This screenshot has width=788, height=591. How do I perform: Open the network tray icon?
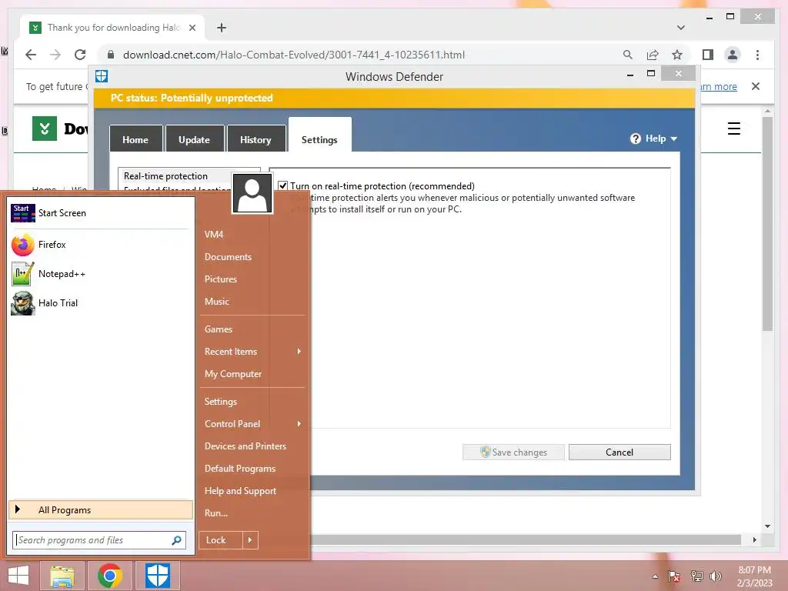pyautogui.click(x=696, y=576)
